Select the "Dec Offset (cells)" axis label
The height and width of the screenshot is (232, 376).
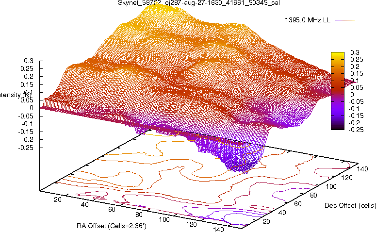pyautogui.click(x=350, y=205)
